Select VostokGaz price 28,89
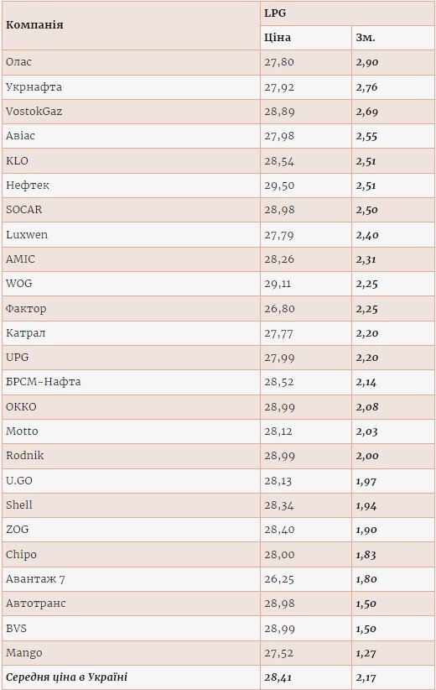436x690 pixels. 279,112
